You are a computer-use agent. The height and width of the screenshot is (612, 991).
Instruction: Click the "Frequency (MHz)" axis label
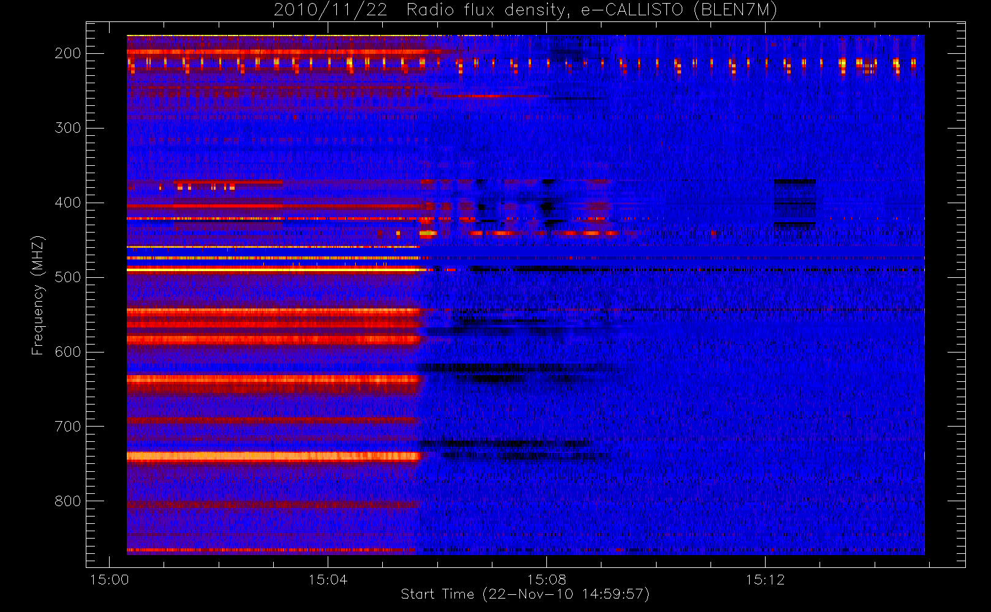click(x=38, y=295)
